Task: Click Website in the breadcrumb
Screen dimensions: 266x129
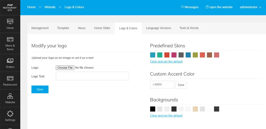Action: [x=50, y=7]
